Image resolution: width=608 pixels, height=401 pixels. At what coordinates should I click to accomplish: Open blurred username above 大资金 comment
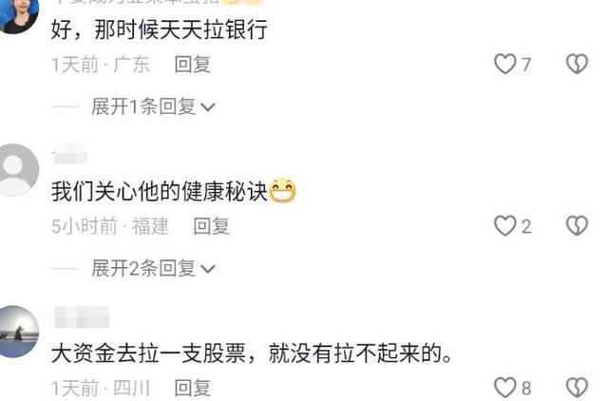point(82,316)
